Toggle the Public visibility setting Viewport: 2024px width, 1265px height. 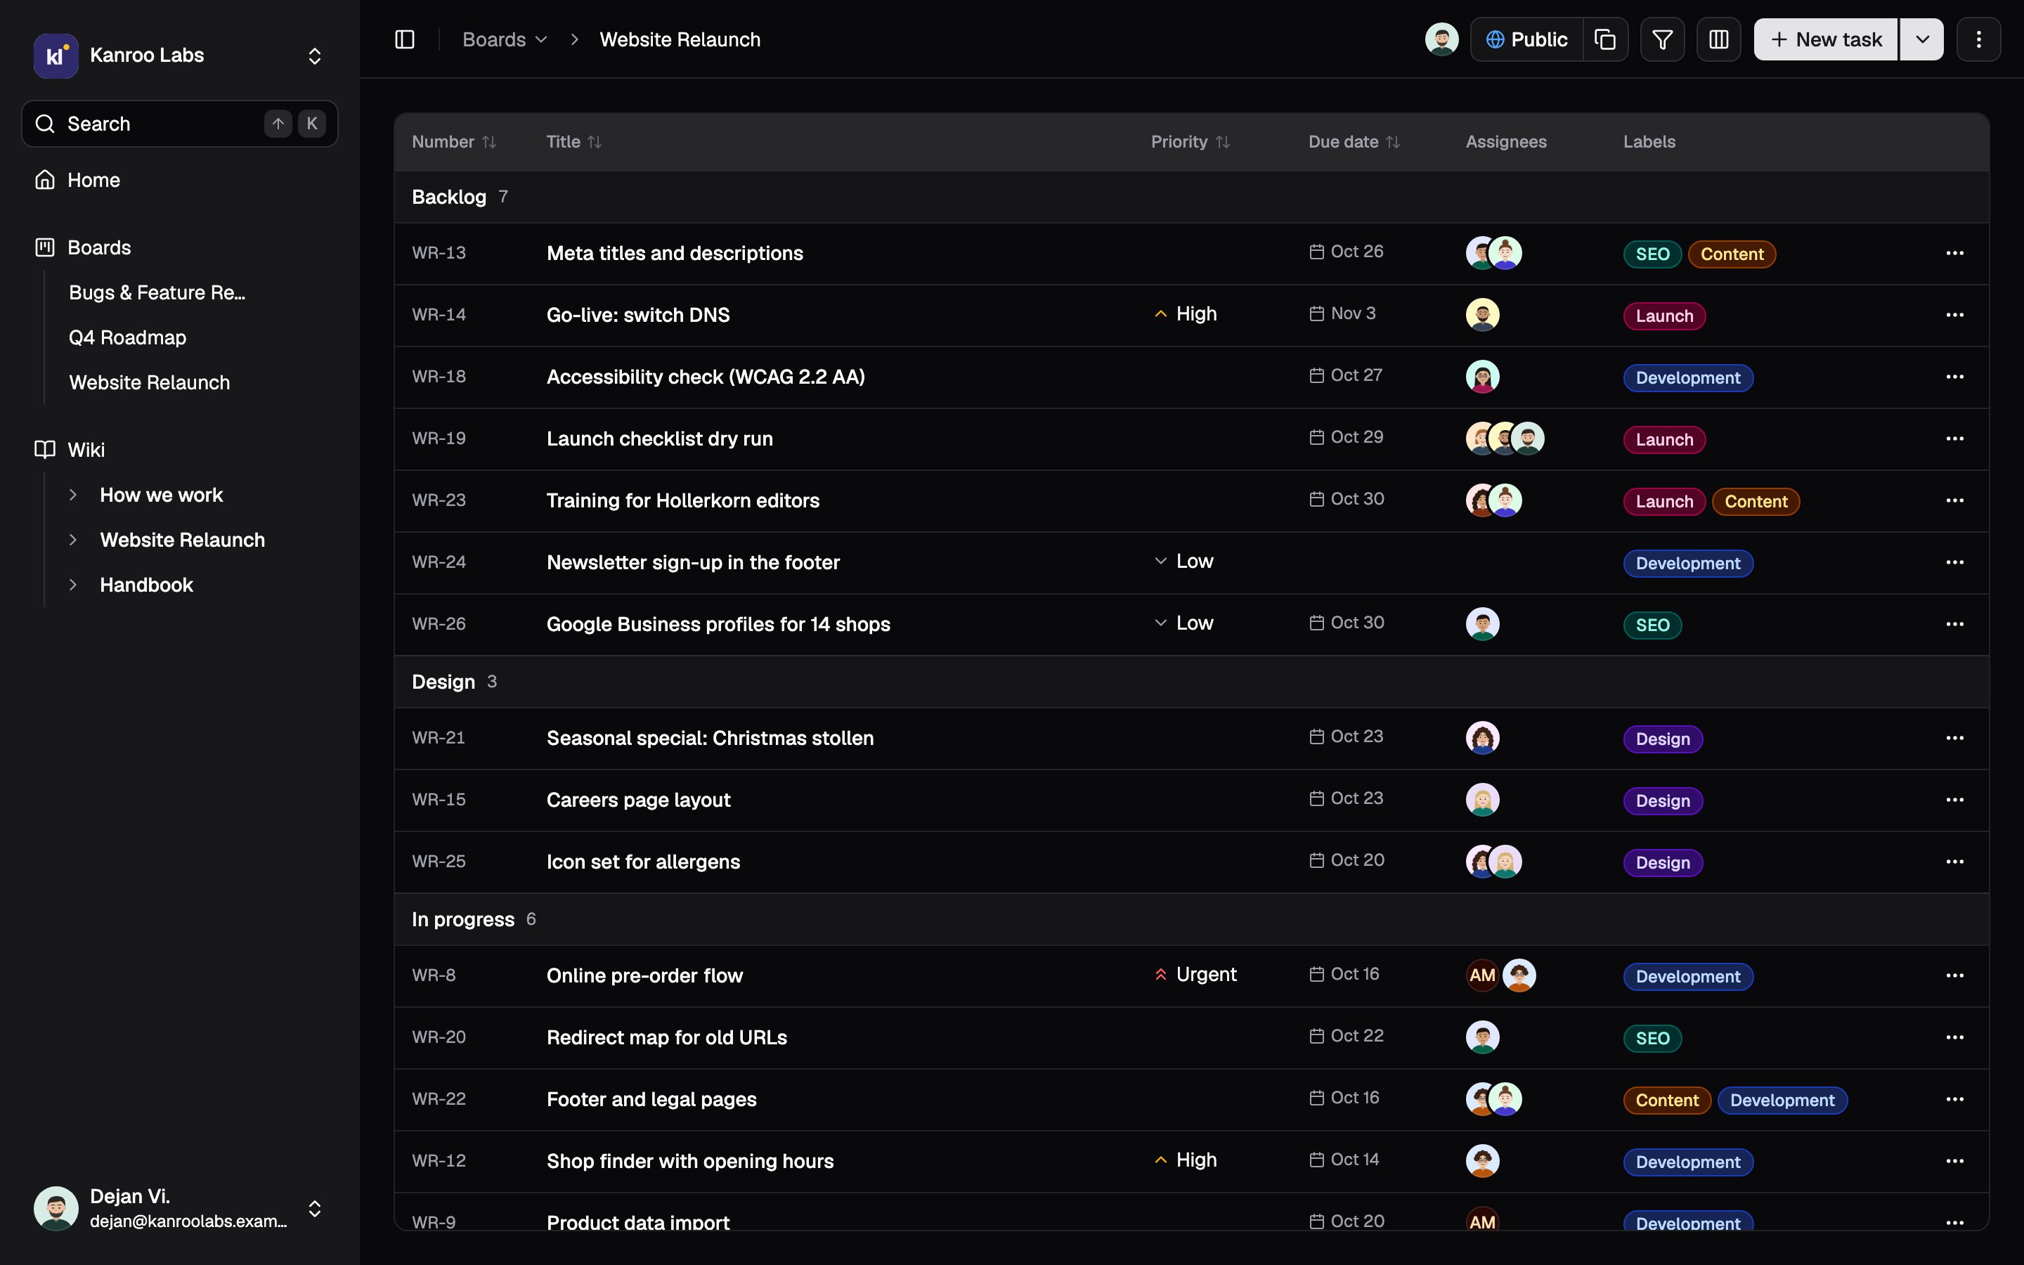pyautogui.click(x=1526, y=39)
